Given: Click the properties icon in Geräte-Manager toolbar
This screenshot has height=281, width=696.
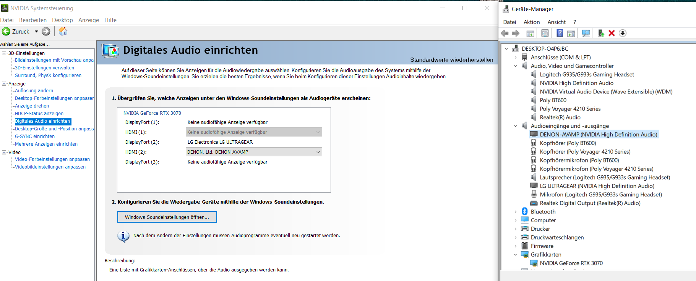Looking at the screenshot, I should [545, 34].
